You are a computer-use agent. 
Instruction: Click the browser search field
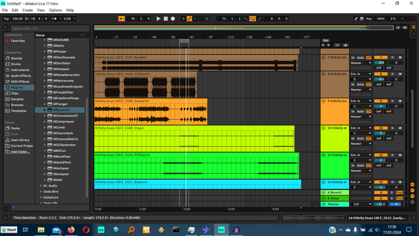50,28
